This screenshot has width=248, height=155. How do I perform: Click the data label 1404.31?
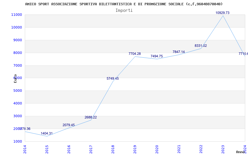[47, 134]
